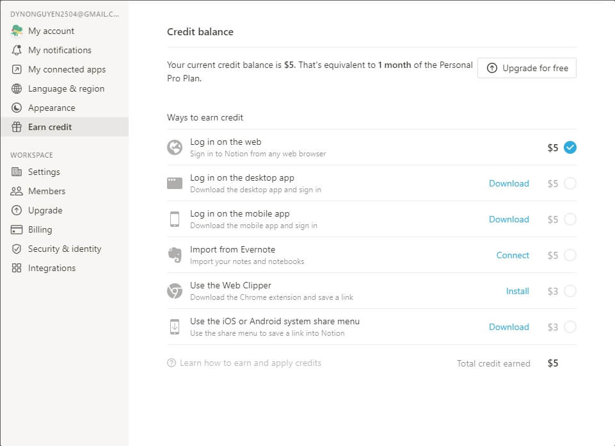Click Install for the Web Clipper
615x446 pixels.
pos(517,291)
